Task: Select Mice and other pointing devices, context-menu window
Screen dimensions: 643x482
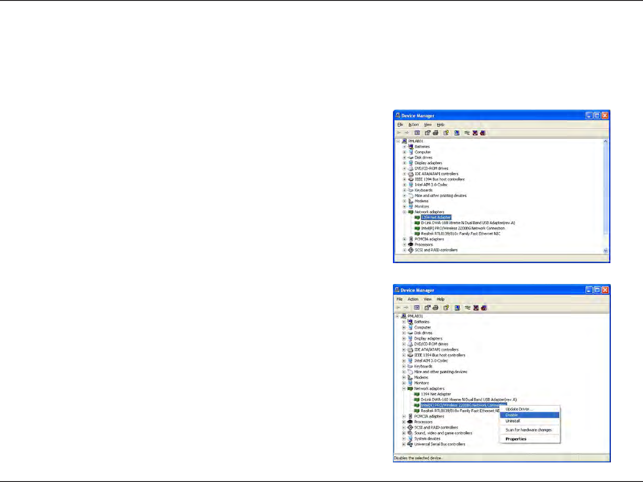Action: coord(440,372)
